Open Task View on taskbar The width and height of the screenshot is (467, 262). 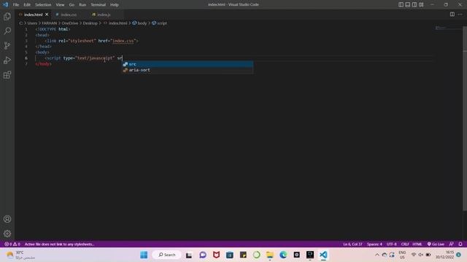[189, 255]
